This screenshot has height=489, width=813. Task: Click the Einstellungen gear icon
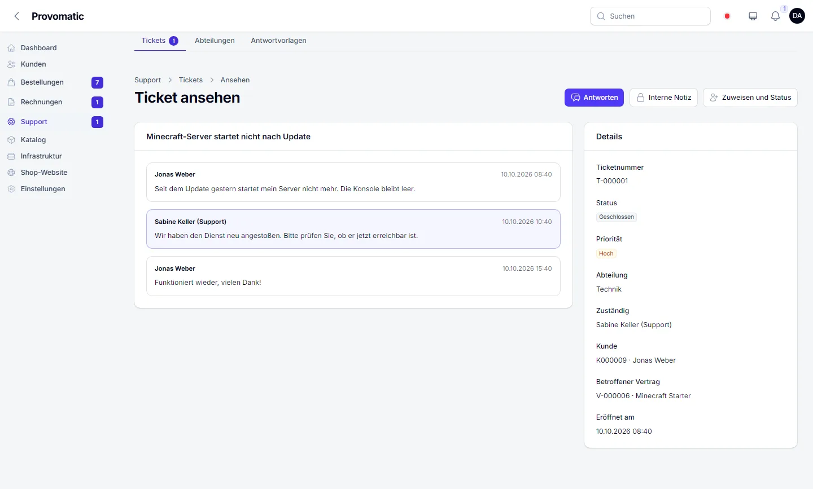11,189
